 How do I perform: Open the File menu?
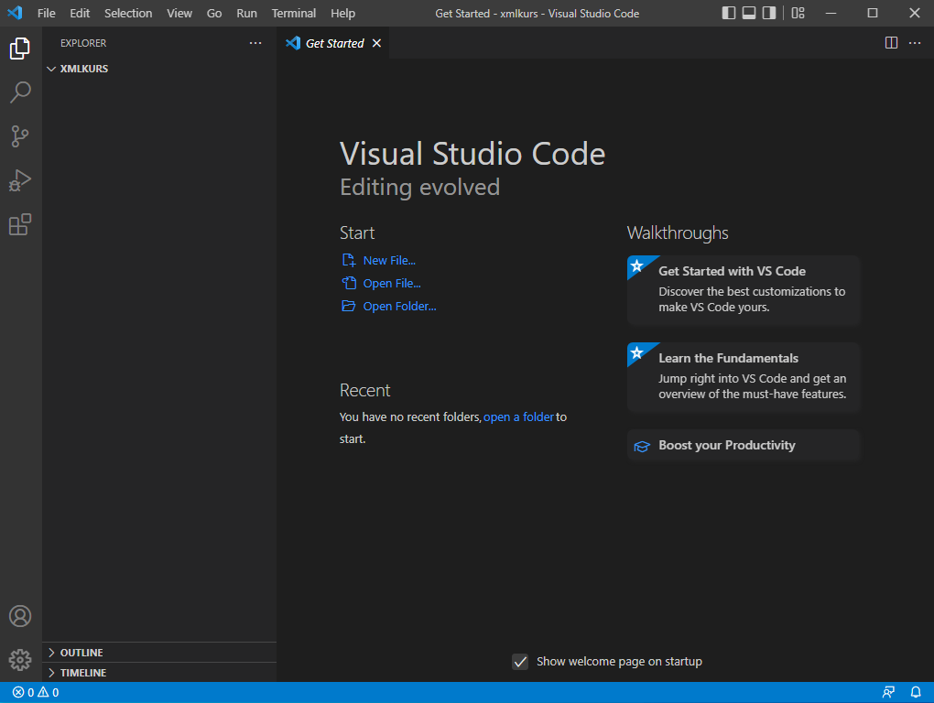[x=47, y=13]
